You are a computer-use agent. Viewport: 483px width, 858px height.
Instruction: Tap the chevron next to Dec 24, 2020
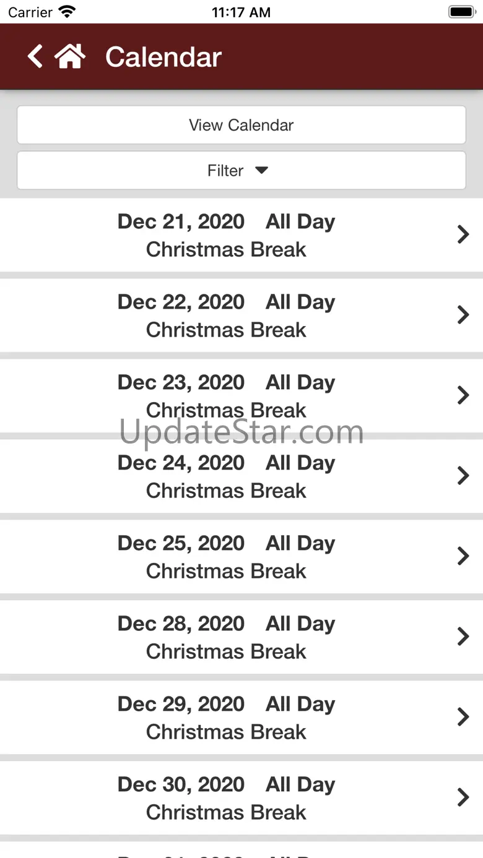(463, 476)
